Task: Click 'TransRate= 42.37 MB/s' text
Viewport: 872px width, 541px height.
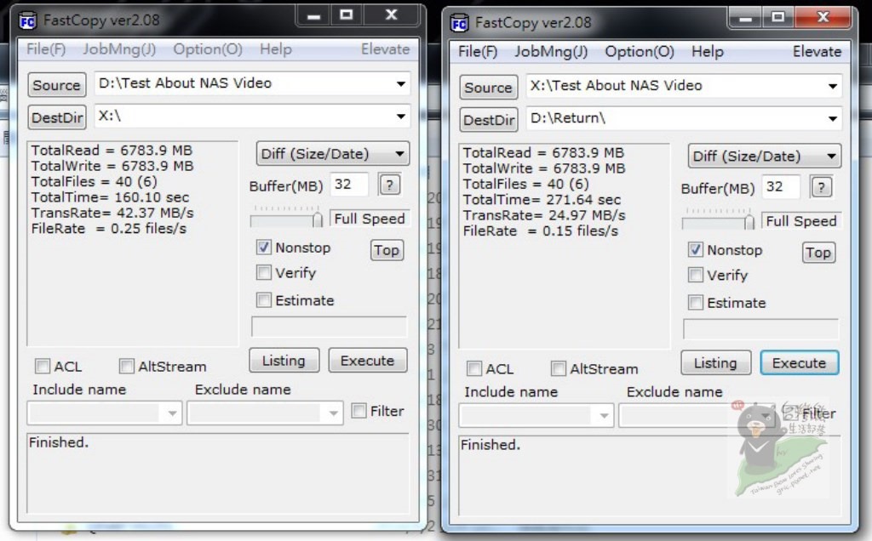Action: tap(112, 214)
